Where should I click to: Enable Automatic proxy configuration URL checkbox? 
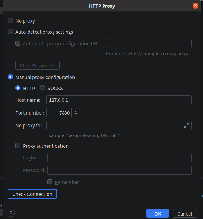(x=18, y=43)
